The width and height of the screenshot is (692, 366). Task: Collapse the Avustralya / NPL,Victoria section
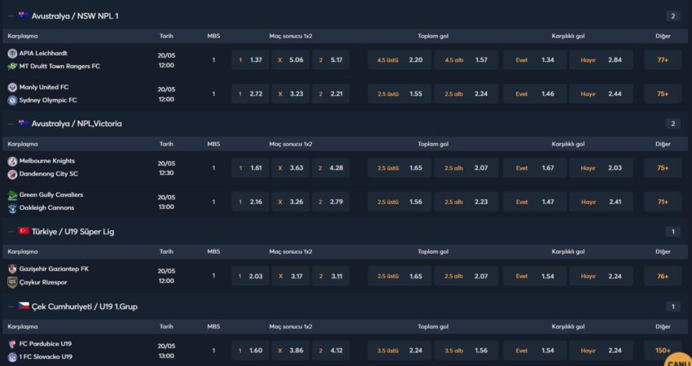coord(10,124)
